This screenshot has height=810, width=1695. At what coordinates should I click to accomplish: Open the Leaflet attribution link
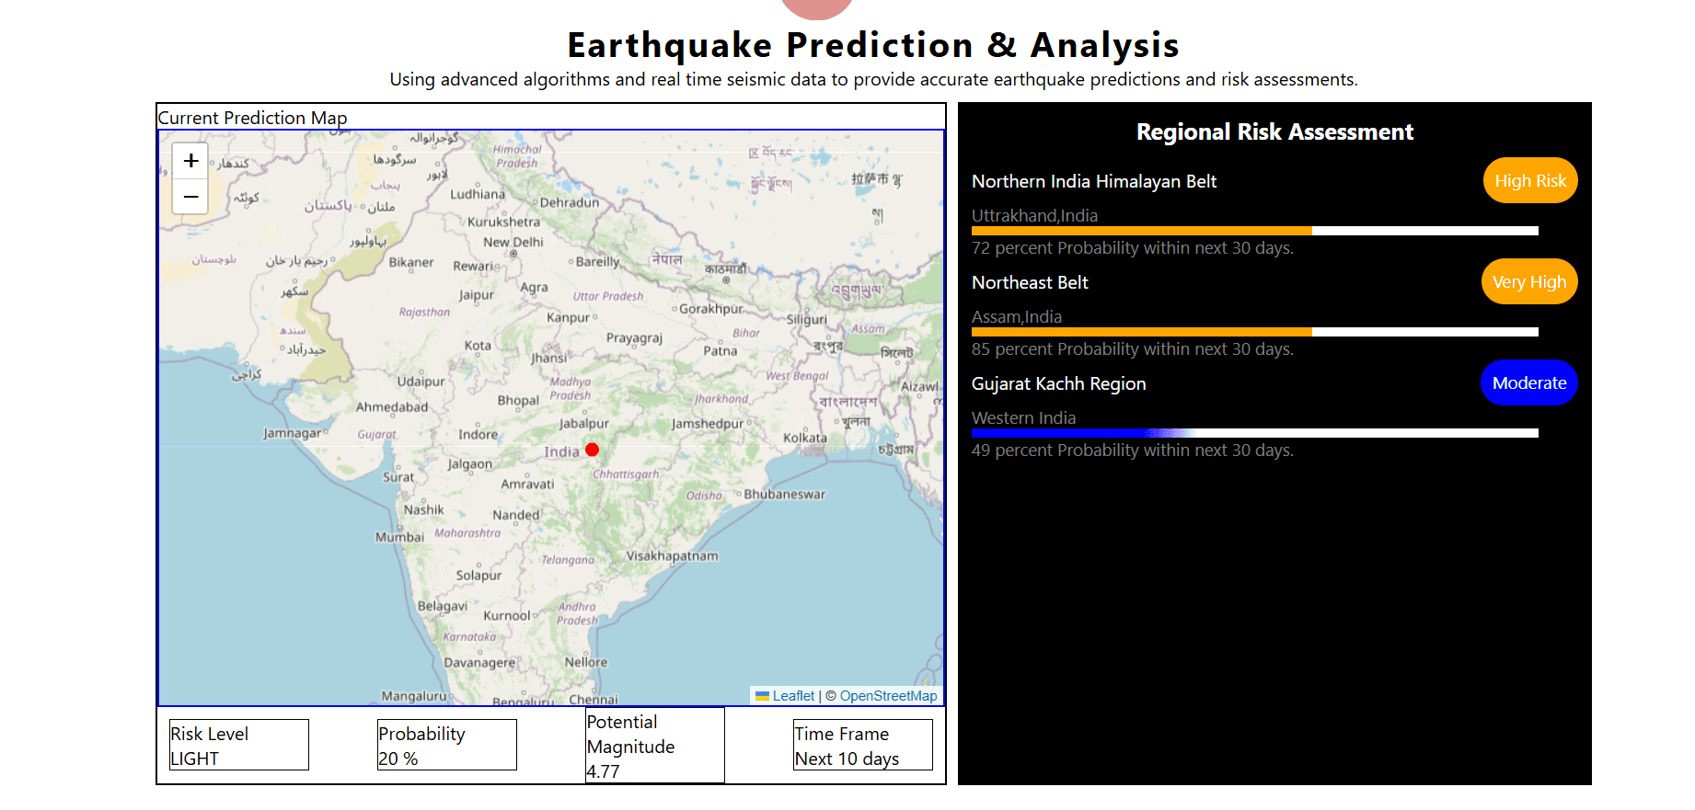point(792,696)
